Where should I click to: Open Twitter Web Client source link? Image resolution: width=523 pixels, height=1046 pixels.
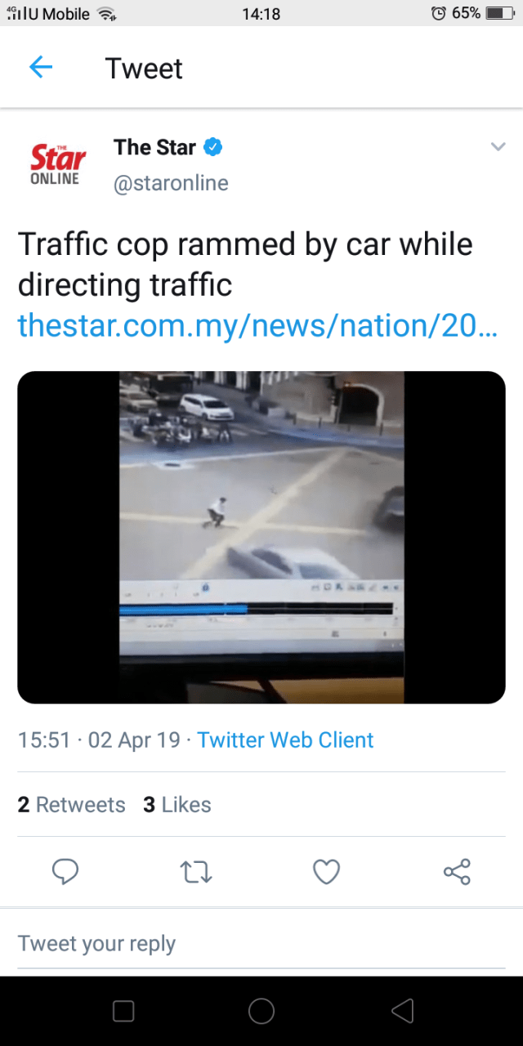pyautogui.click(x=285, y=740)
